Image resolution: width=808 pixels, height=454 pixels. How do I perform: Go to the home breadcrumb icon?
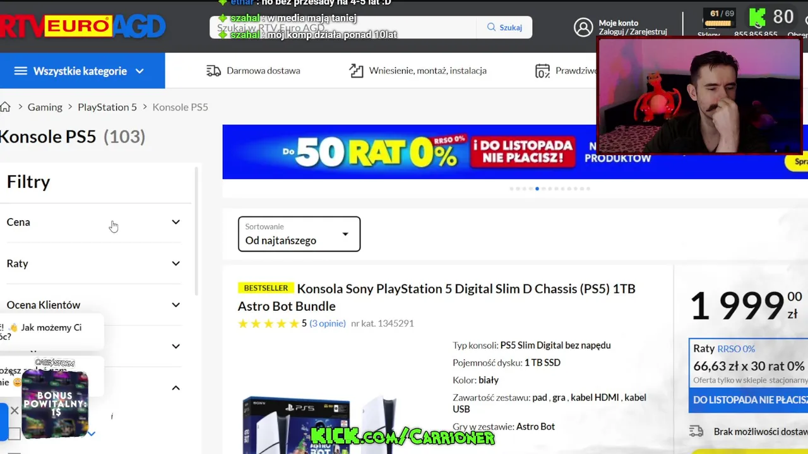click(5, 107)
